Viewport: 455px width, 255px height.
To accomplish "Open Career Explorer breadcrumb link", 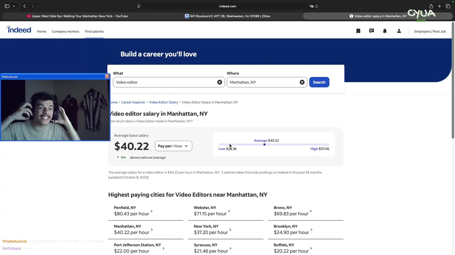I will (x=133, y=102).
